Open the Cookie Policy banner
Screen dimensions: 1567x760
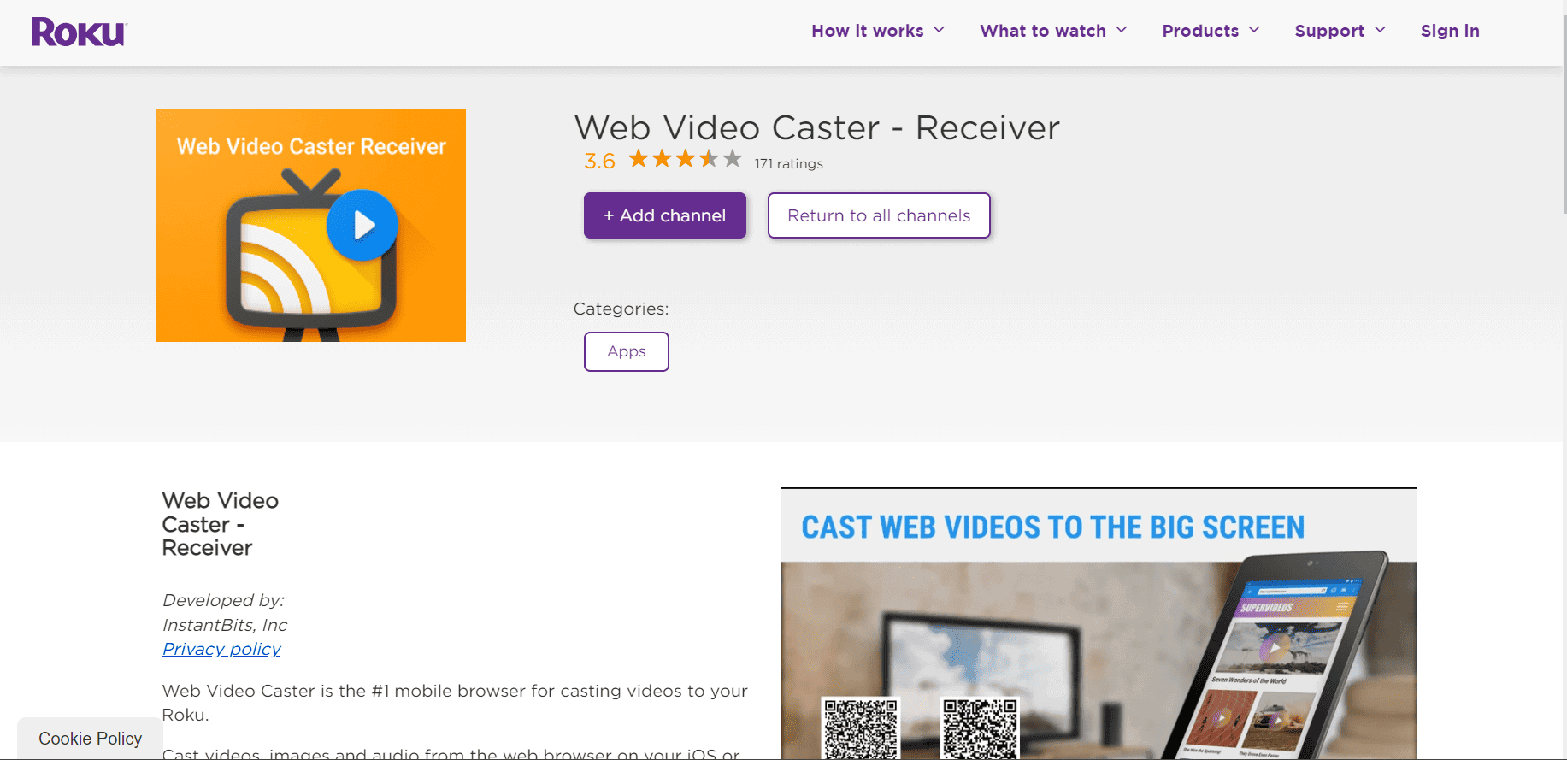(90, 739)
